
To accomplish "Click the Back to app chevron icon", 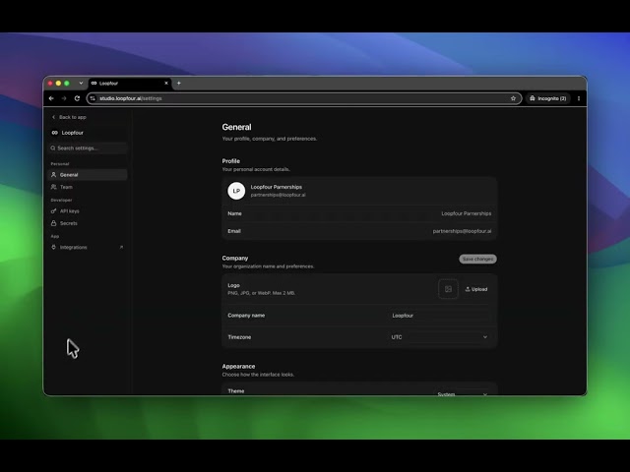I will tap(53, 117).
